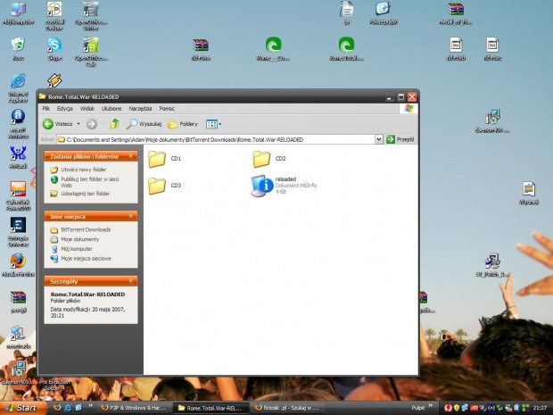
Task: Open the Edycja menu
Action: (64, 109)
